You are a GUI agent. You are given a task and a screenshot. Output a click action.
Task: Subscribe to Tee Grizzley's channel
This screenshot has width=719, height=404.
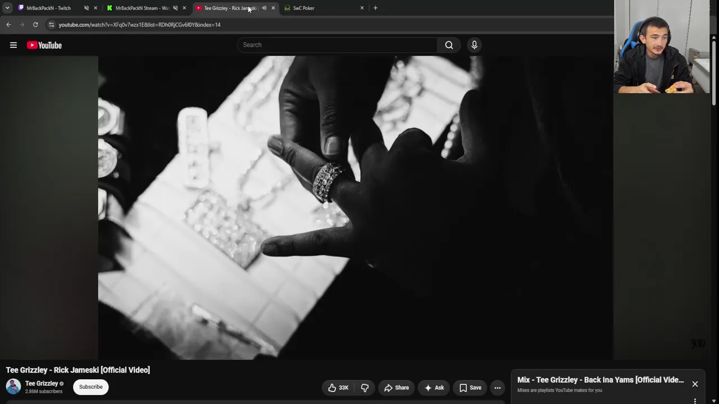click(90, 387)
